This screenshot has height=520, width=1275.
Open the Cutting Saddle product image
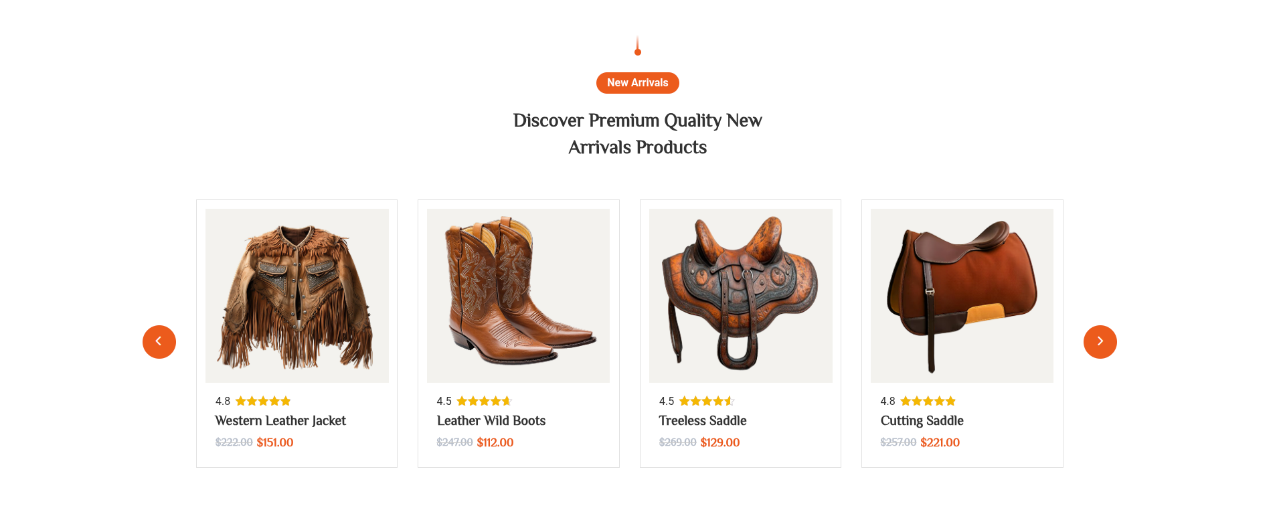(x=962, y=296)
